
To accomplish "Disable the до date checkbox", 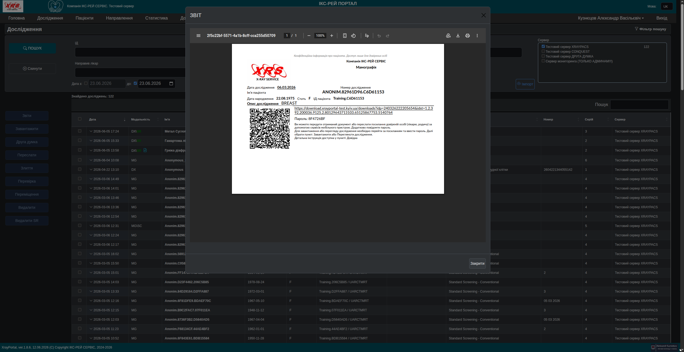I will (135, 83).
